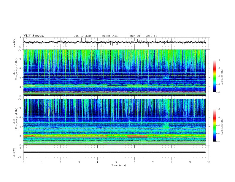Click the ch.2 color bar "-7" tick label
This screenshot has width=235, height=182.
(219, 142)
